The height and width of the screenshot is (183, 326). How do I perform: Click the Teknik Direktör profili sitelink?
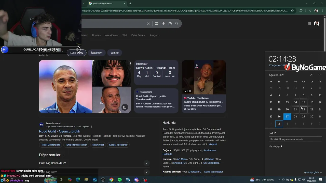51,145
